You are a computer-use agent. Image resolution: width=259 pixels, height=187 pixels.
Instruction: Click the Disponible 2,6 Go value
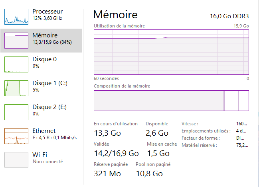pos(157,133)
